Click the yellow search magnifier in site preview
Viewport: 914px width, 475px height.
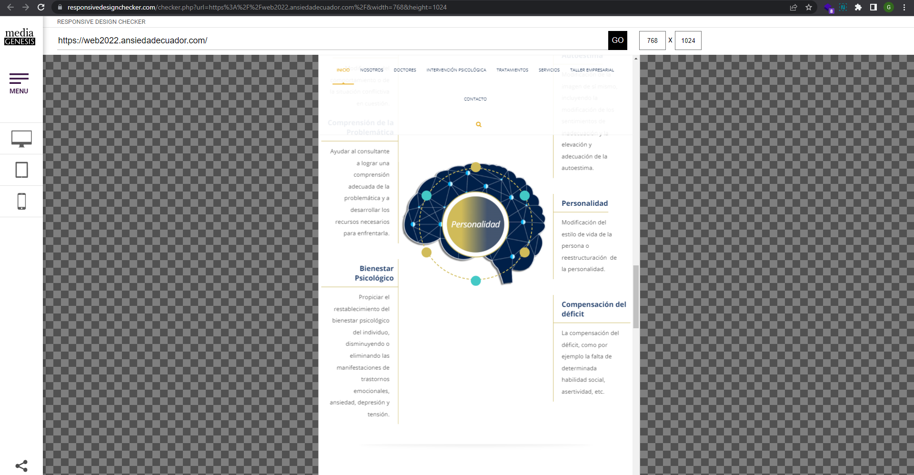point(479,124)
